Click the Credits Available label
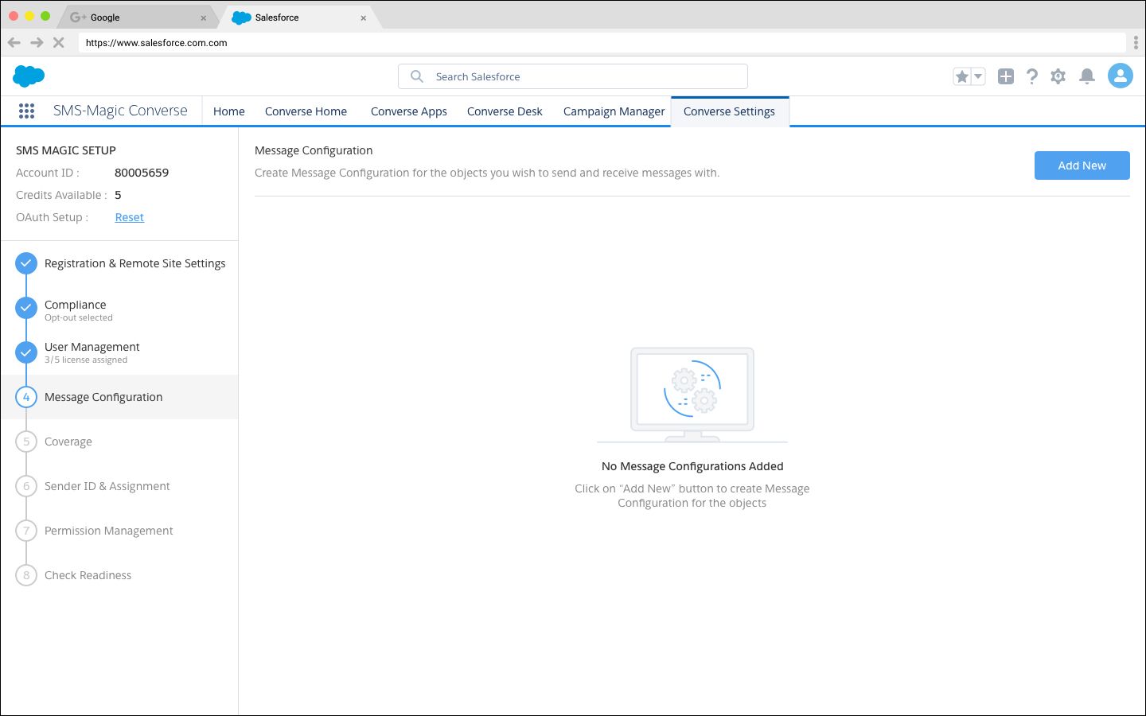 61,195
